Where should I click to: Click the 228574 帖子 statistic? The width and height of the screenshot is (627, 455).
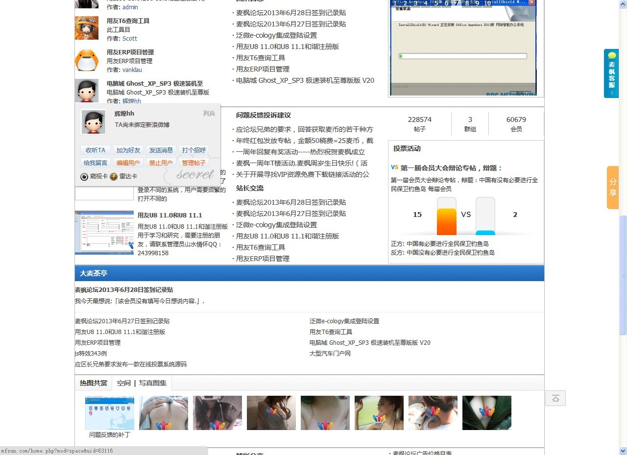[420, 124]
